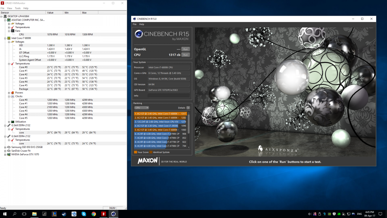
Task: Run the OpenGL benchmark
Action: 185,49
